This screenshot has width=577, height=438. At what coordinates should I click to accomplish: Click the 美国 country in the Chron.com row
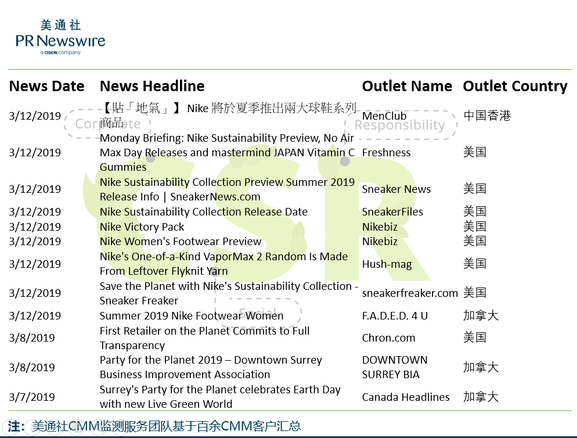click(475, 338)
